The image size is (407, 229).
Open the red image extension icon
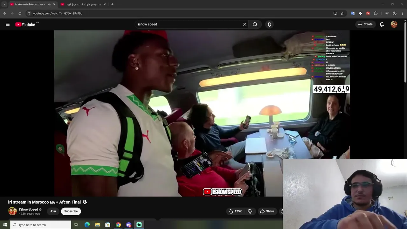[368, 13]
